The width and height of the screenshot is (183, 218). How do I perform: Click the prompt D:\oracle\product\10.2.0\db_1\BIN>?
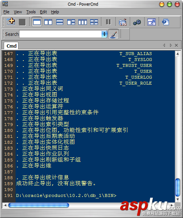(66, 195)
